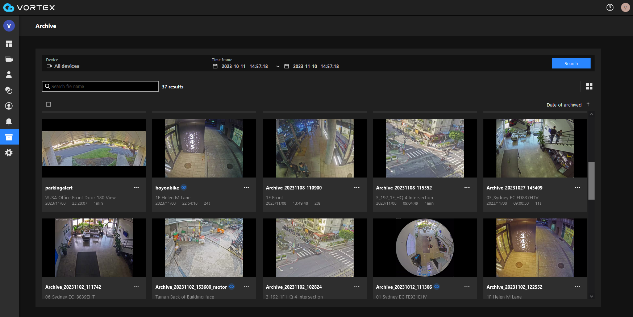Click the person icon in sidebar

(9, 75)
